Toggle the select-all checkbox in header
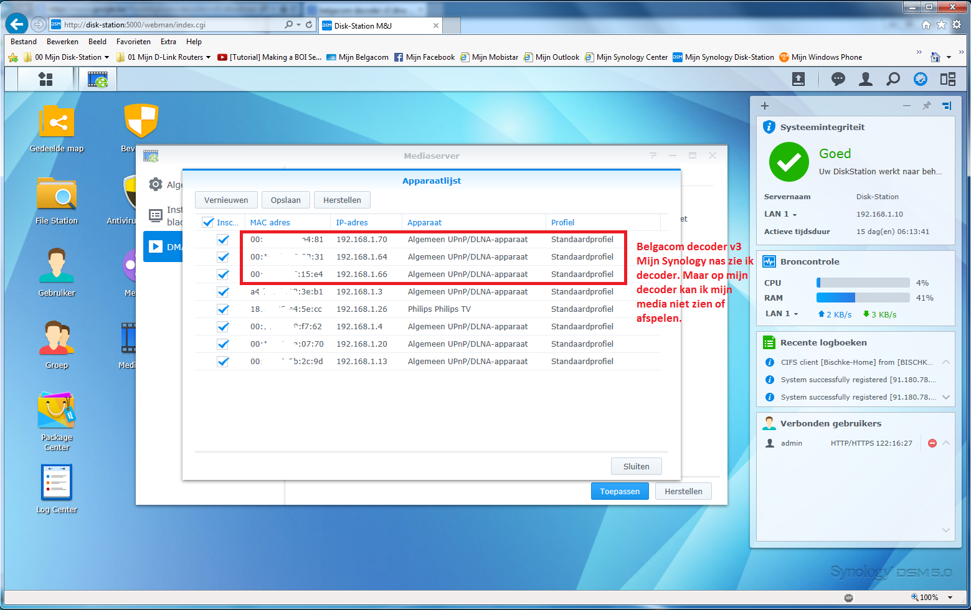The width and height of the screenshot is (971, 610). tap(208, 222)
